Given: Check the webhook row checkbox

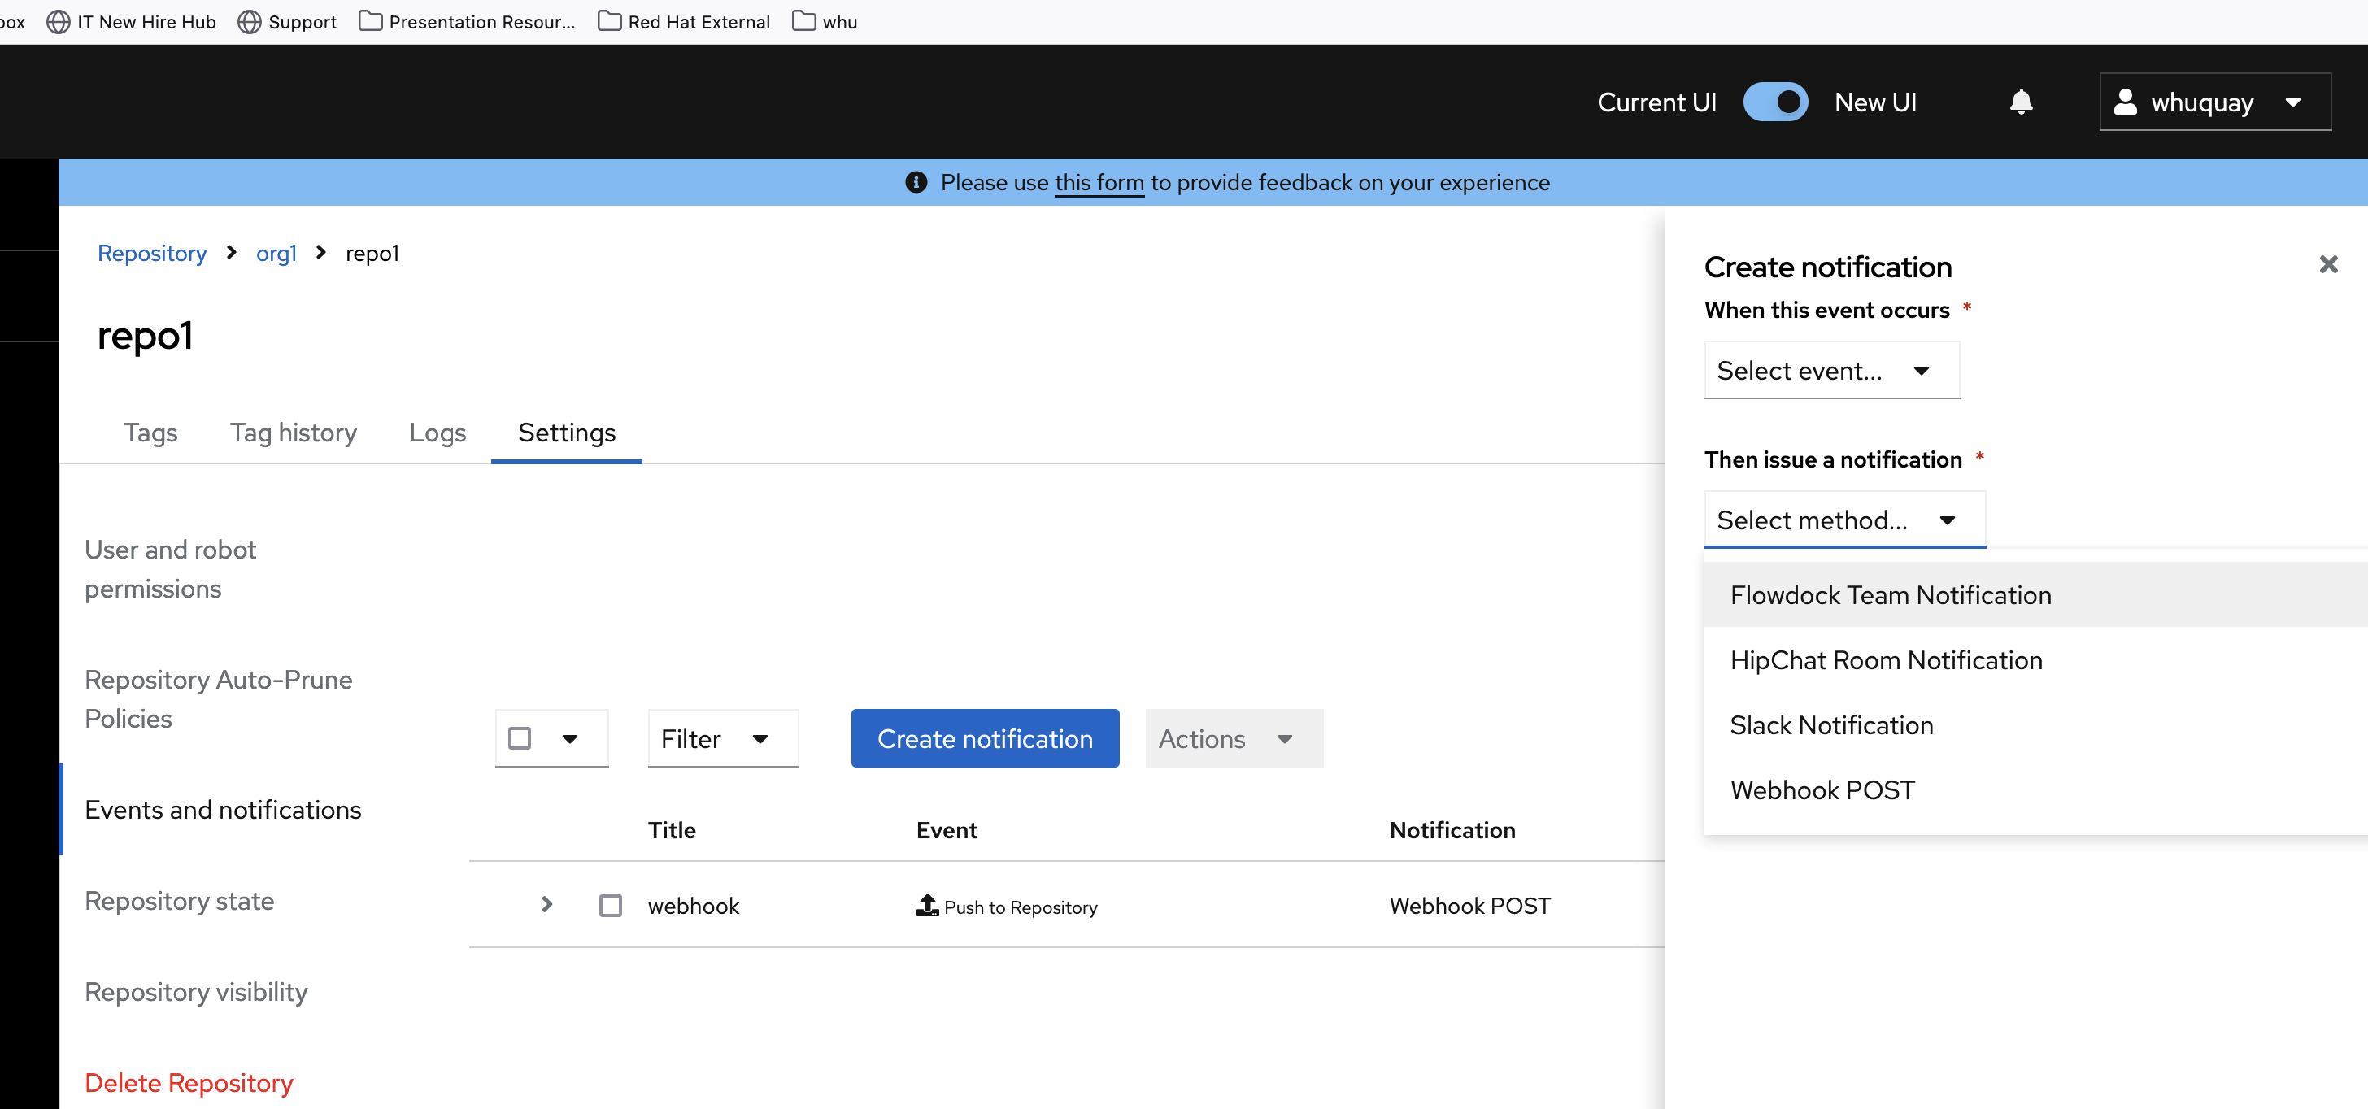Looking at the screenshot, I should tap(611, 906).
